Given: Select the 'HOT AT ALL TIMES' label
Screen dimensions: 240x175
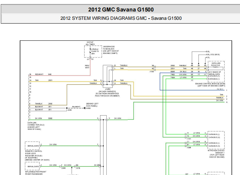Looking at the screenshot, I should 90,43.
